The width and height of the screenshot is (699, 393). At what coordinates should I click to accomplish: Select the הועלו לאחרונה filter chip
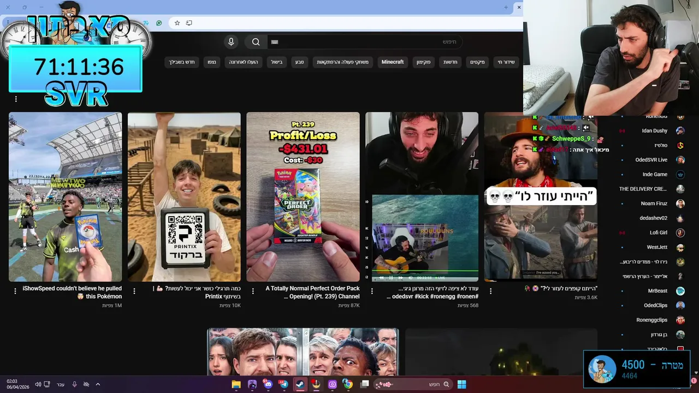coord(244,62)
